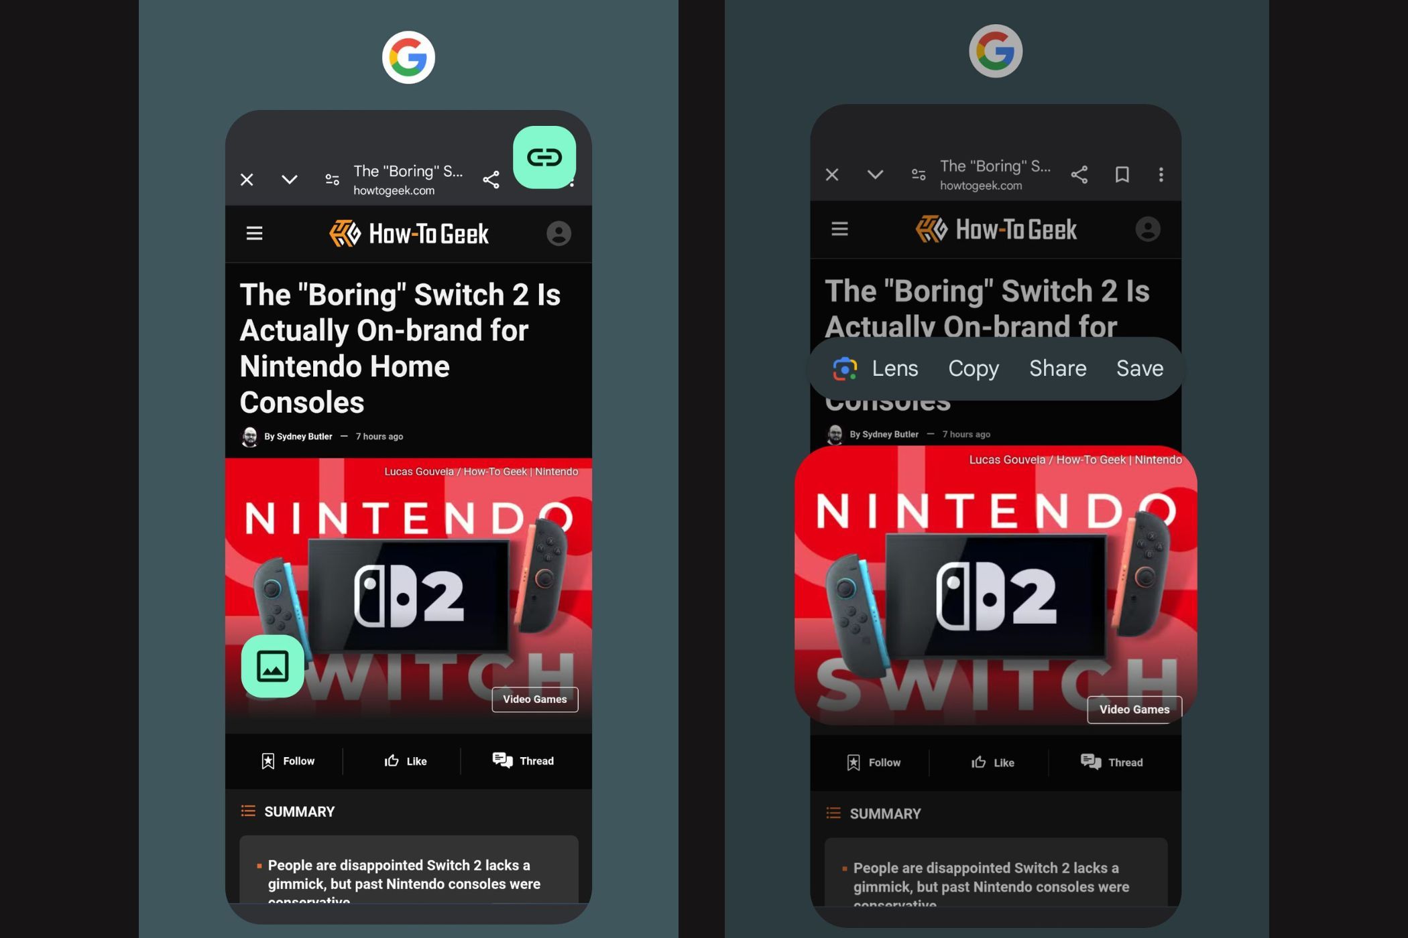Click the Share option in context menu

point(1057,367)
